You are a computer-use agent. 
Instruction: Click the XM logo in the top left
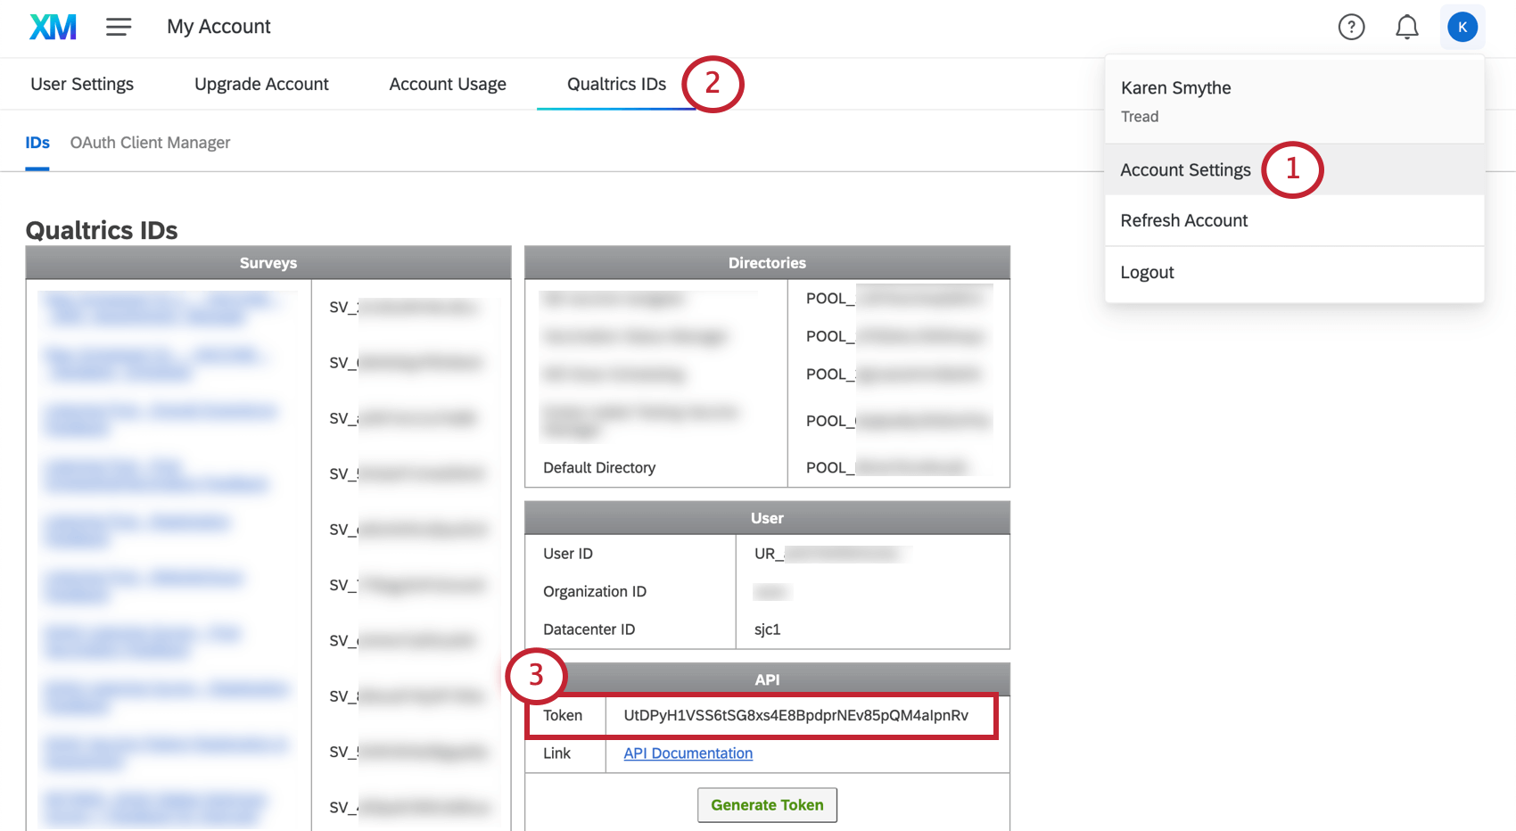coord(52,27)
